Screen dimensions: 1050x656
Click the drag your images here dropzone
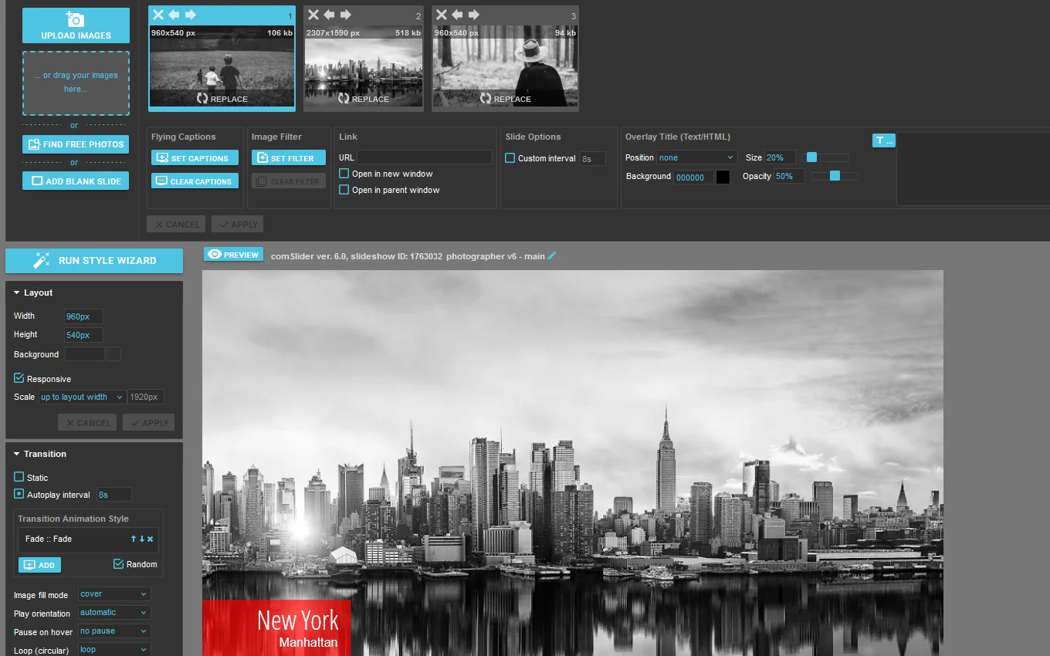(x=76, y=83)
